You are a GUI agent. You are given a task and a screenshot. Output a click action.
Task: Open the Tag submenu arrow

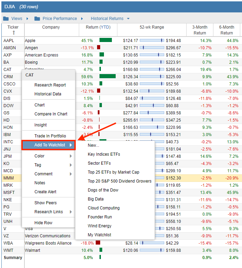tap(71, 165)
